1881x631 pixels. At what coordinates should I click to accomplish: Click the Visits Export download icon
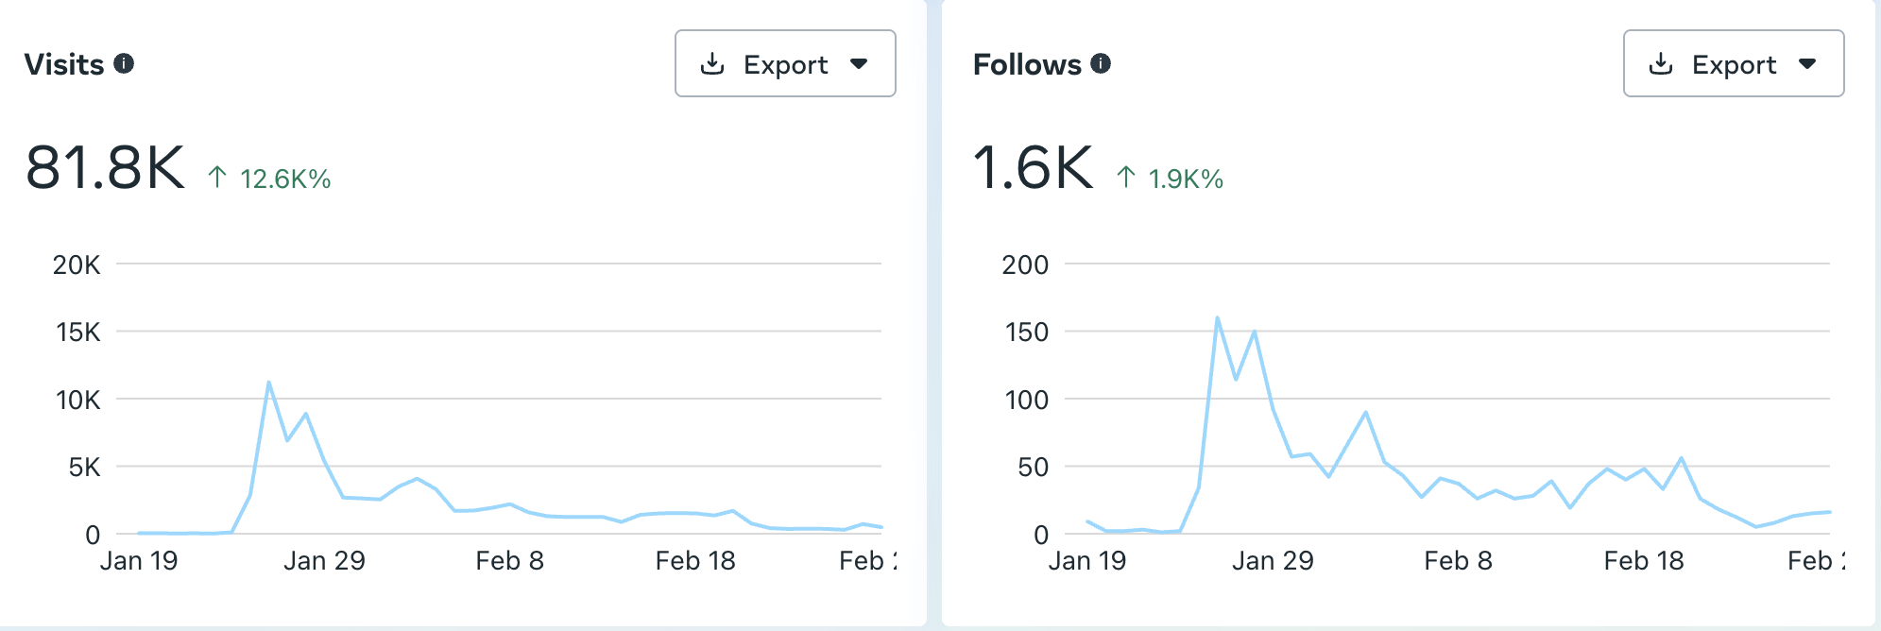pos(712,63)
